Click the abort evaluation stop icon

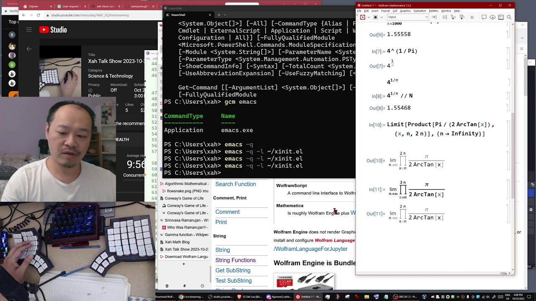coord(375,17)
